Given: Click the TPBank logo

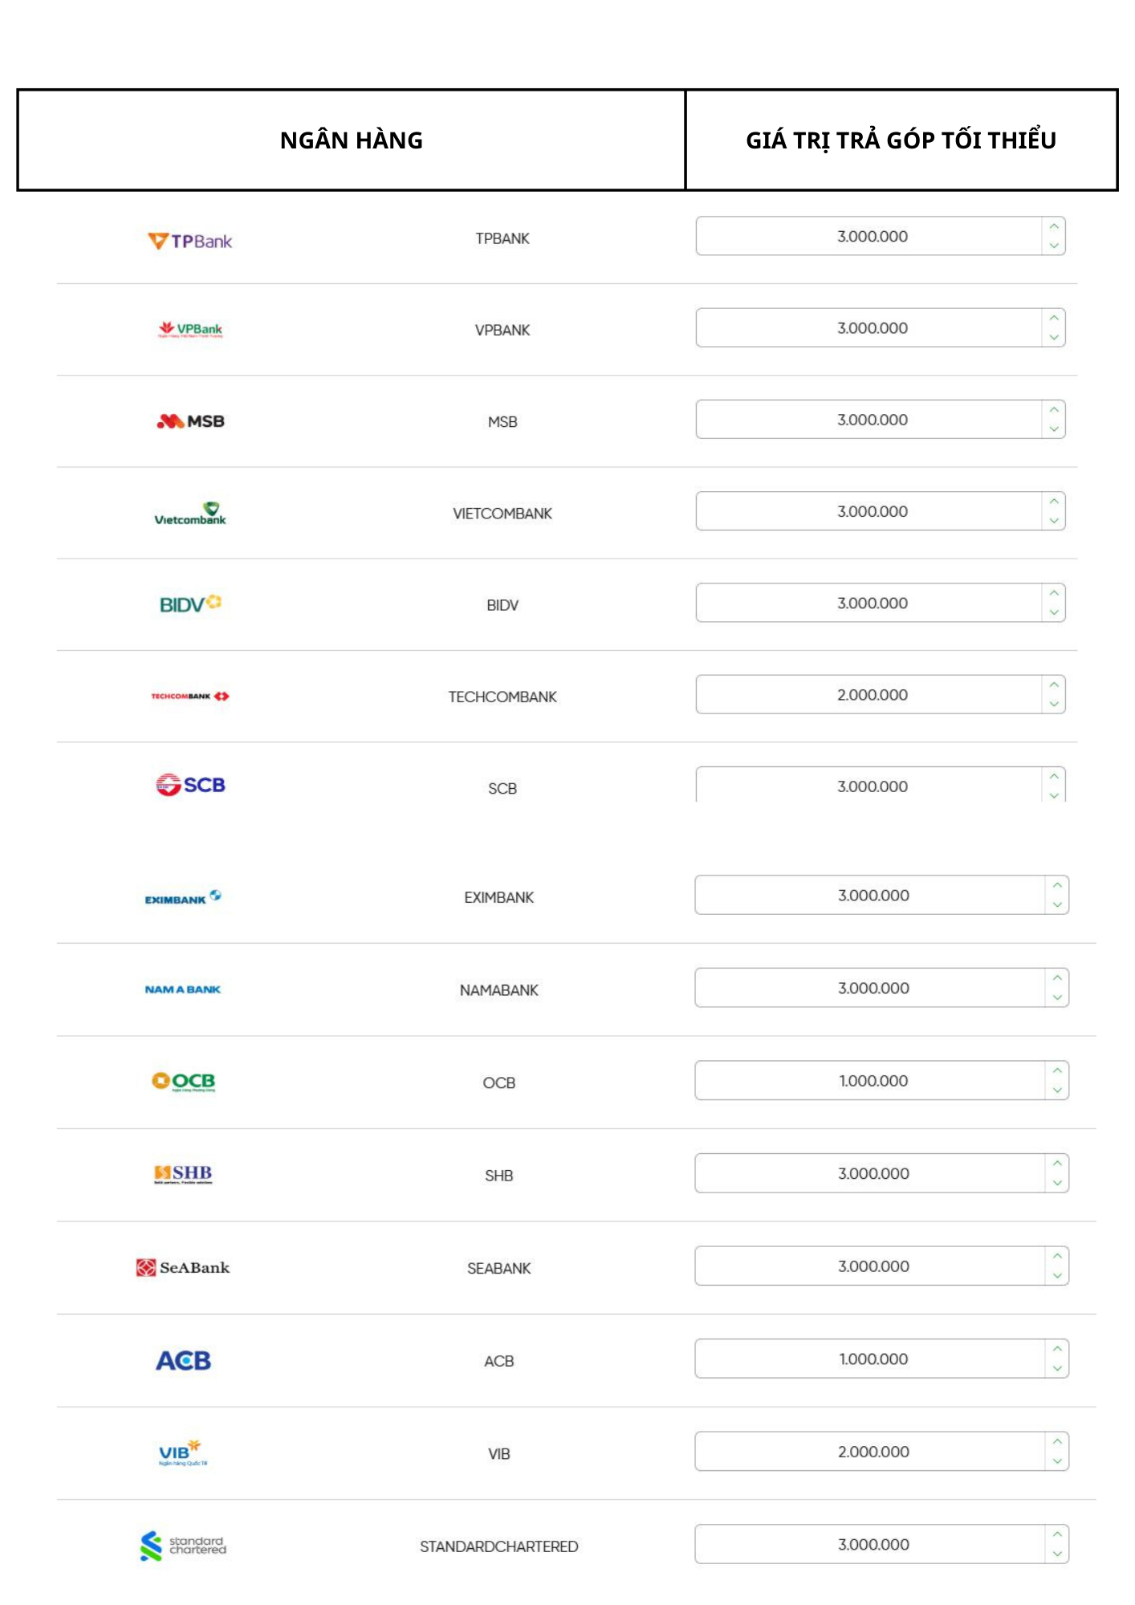Looking at the screenshot, I should tap(190, 241).
